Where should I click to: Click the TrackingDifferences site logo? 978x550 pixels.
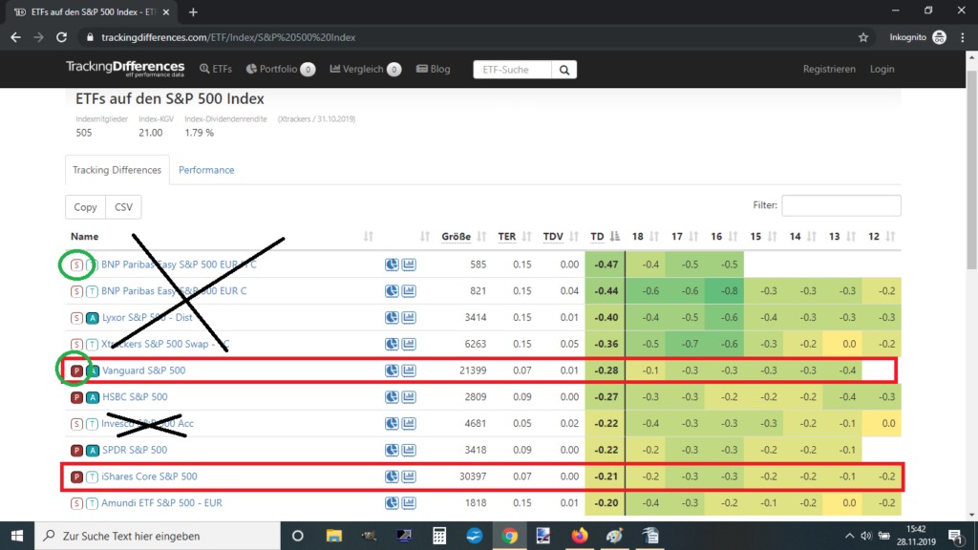click(125, 69)
